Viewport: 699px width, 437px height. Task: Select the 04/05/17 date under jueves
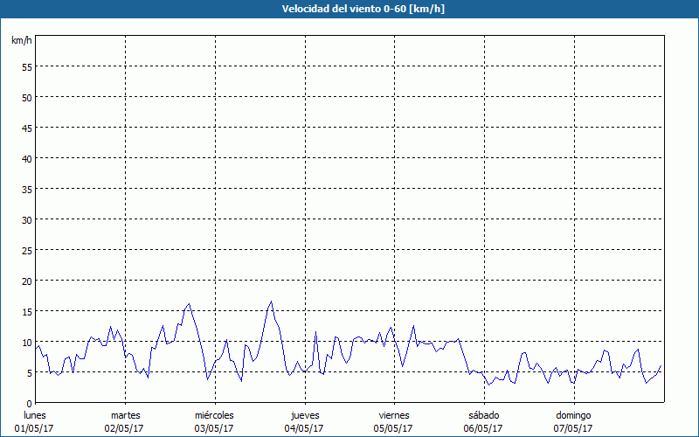304,428
